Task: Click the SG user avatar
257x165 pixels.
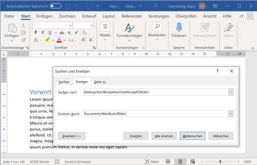Action: [202, 6]
